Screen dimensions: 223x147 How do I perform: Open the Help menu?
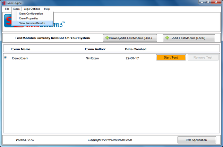click(x=47, y=9)
